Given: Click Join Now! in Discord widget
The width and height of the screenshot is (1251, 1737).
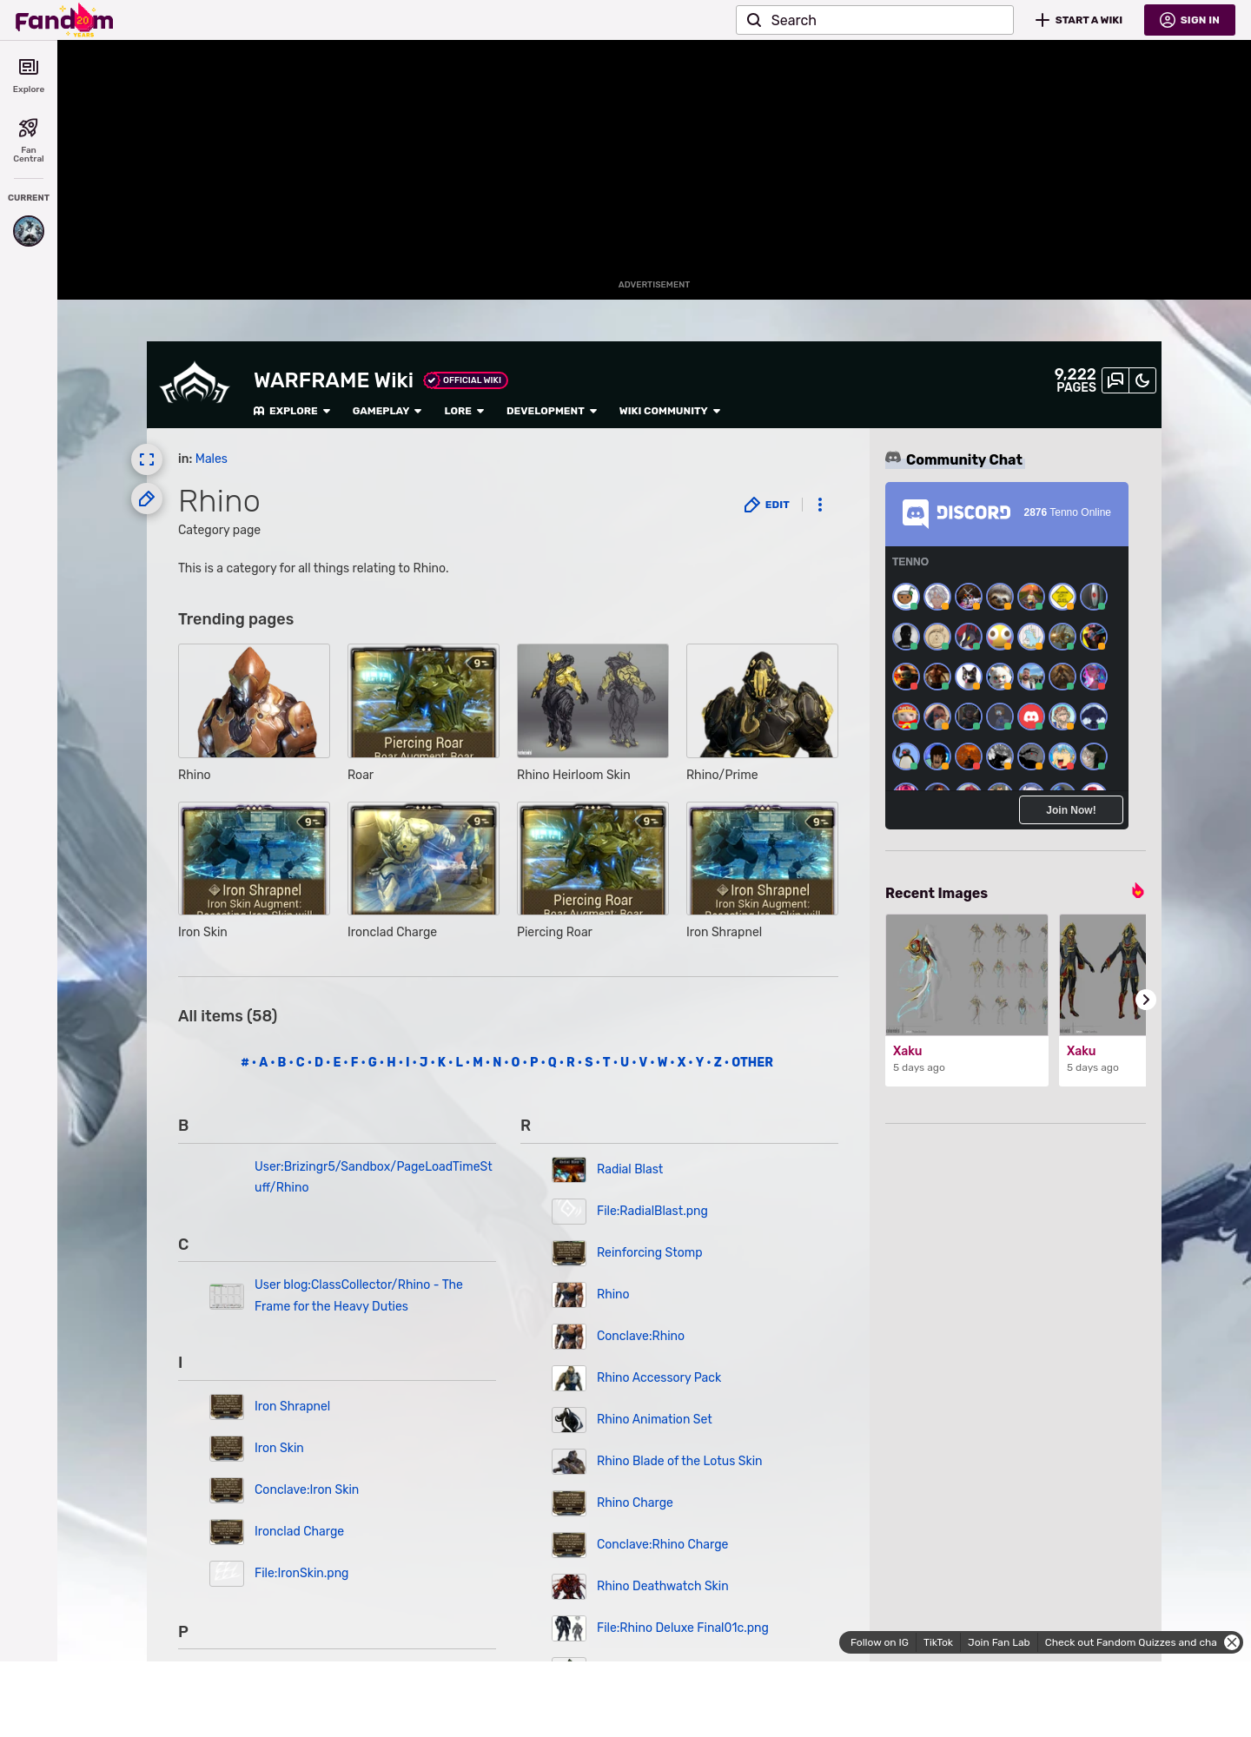Looking at the screenshot, I should (1071, 810).
